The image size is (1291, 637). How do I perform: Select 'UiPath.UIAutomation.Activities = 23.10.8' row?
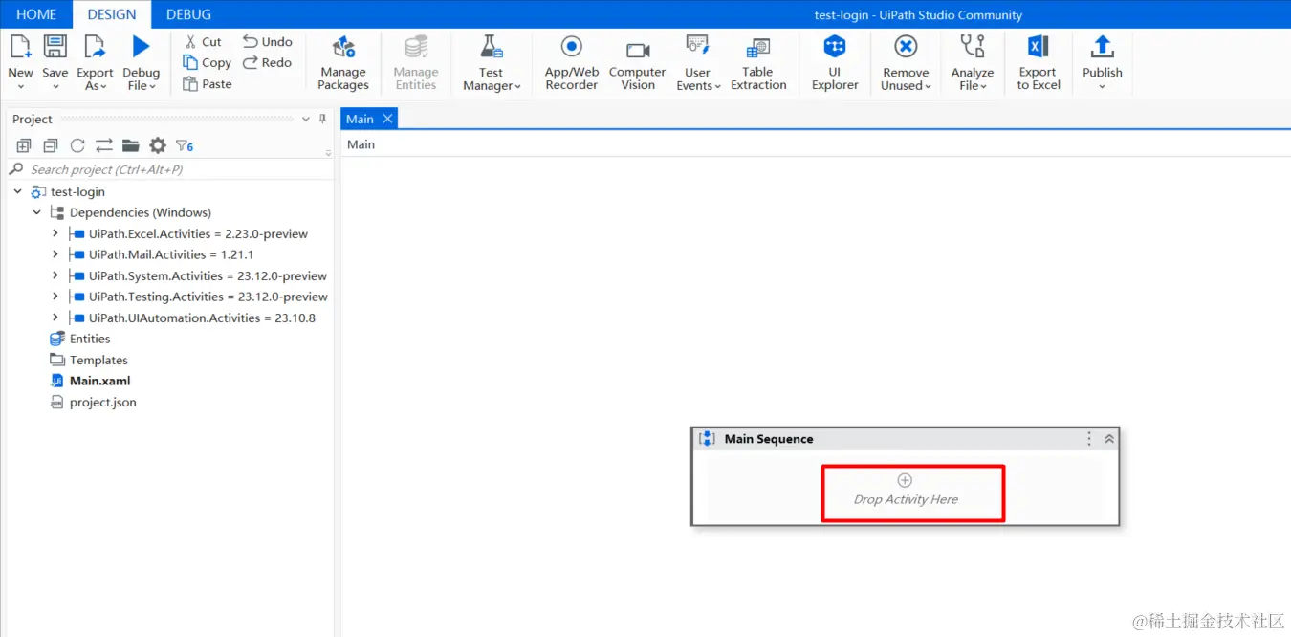202,318
